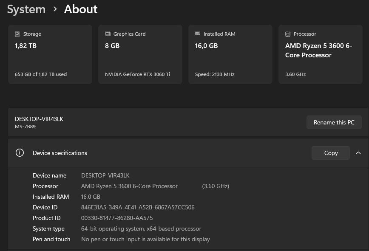Click the MS-7B89 model text
Image resolution: width=369 pixels, height=251 pixels.
[x=26, y=127]
